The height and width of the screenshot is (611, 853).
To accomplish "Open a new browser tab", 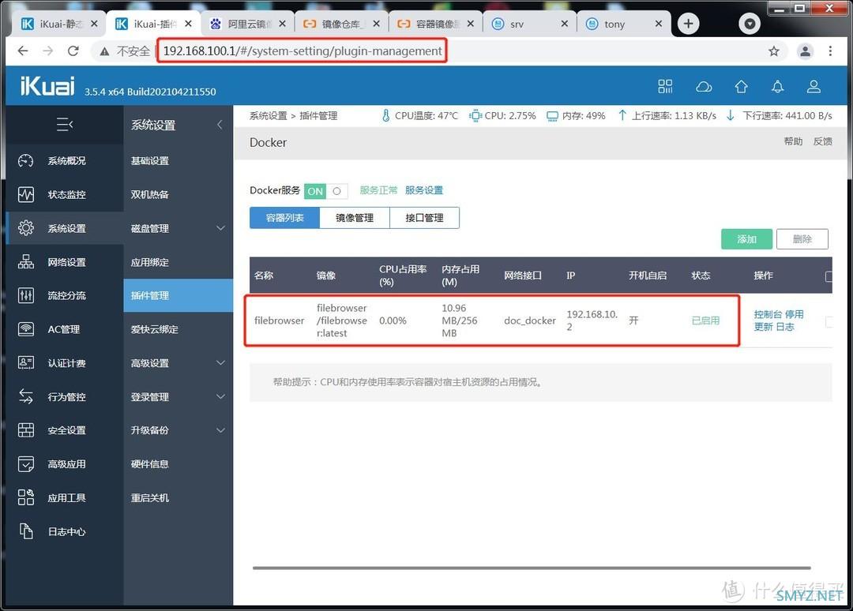I will pyautogui.click(x=688, y=24).
